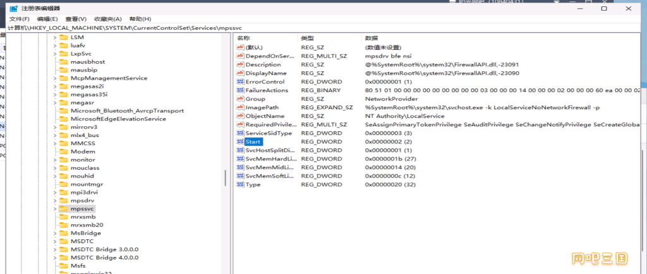Select the monitor folder icon
The height and width of the screenshot is (274, 647).
(63, 160)
